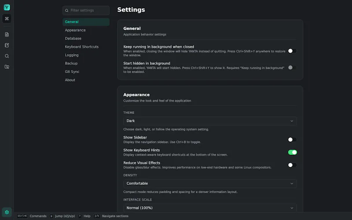
Task: Click the Ctrl+K Commands hint
Action: pyautogui.click(x=32, y=216)
